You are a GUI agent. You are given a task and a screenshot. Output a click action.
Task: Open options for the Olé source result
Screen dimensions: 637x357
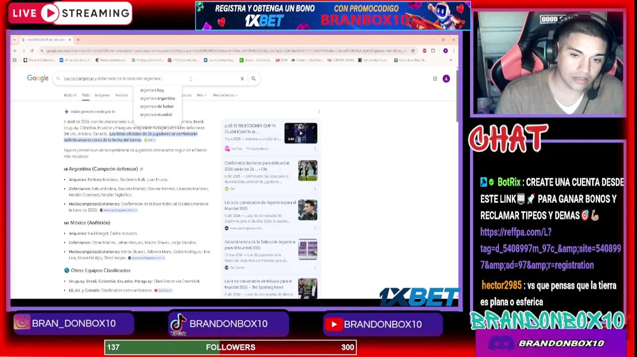pos(315,189)
